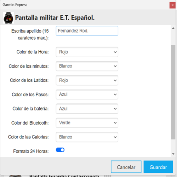The height and width of the screenshot is (177, 177).
Task: Close the Garmin Express dialog
Action: click(172, 5)
